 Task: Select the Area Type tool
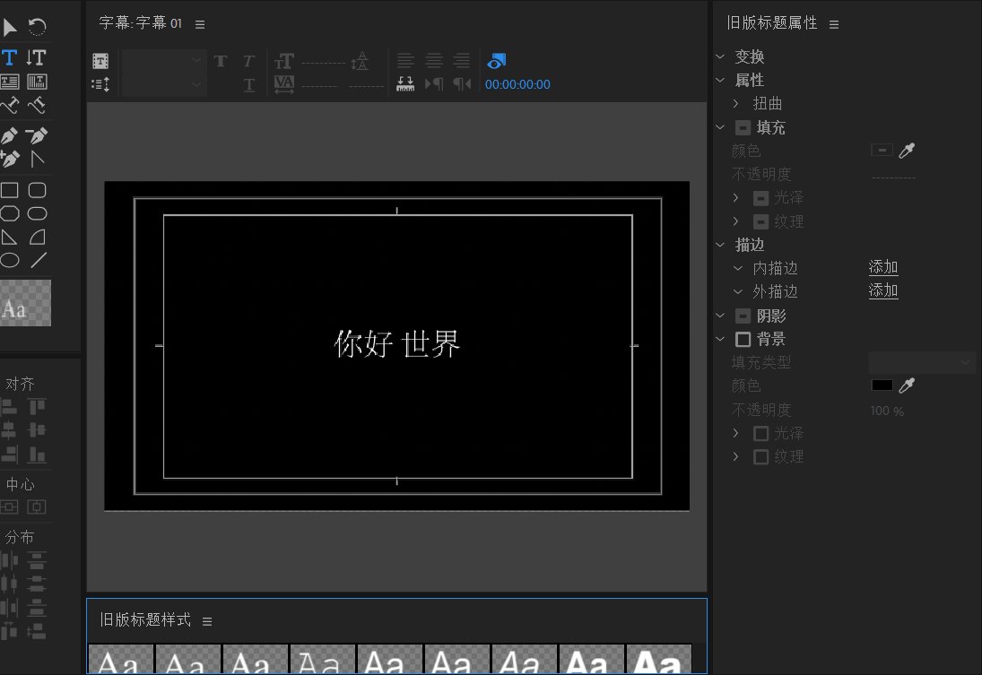click(9, 82)
